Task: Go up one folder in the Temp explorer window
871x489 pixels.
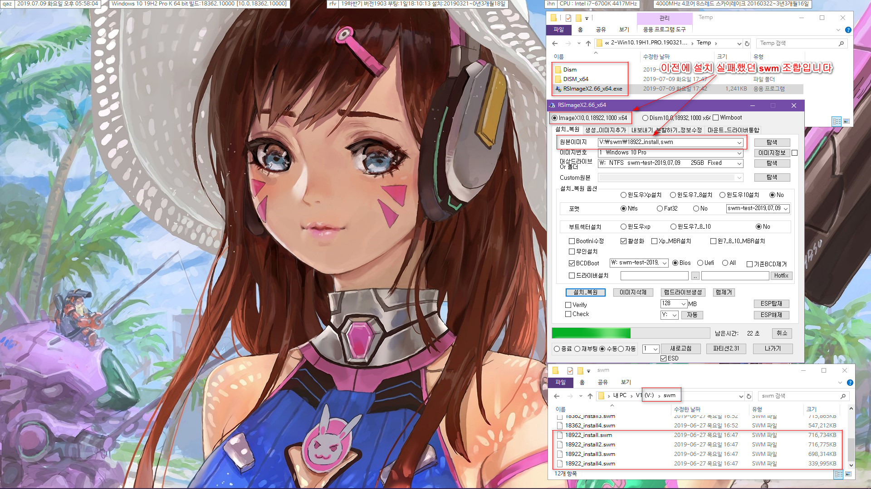Action: coord(588,43)
